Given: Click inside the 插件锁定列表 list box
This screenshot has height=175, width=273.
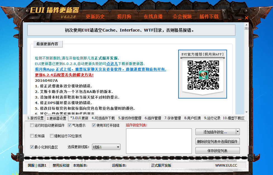Looking at the screenshot, I should tap(159, 141).
